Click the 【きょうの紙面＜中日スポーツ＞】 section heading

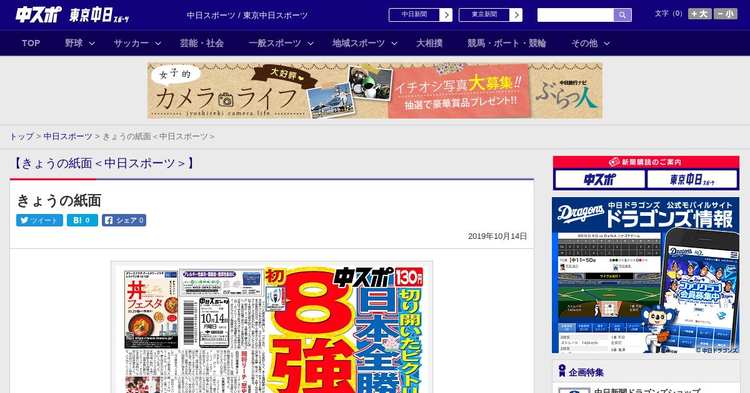[x=104, y=163]
